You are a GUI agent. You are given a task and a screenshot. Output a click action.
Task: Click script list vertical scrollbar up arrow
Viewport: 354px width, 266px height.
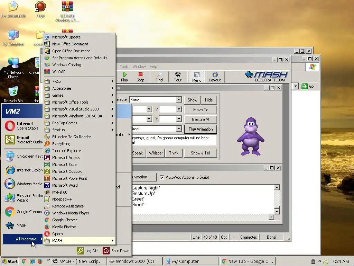click(277, 187)
